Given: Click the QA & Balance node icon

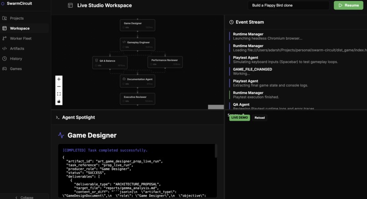Looking at the screenshot, I should pyautogui.click(x=97, y=61).
